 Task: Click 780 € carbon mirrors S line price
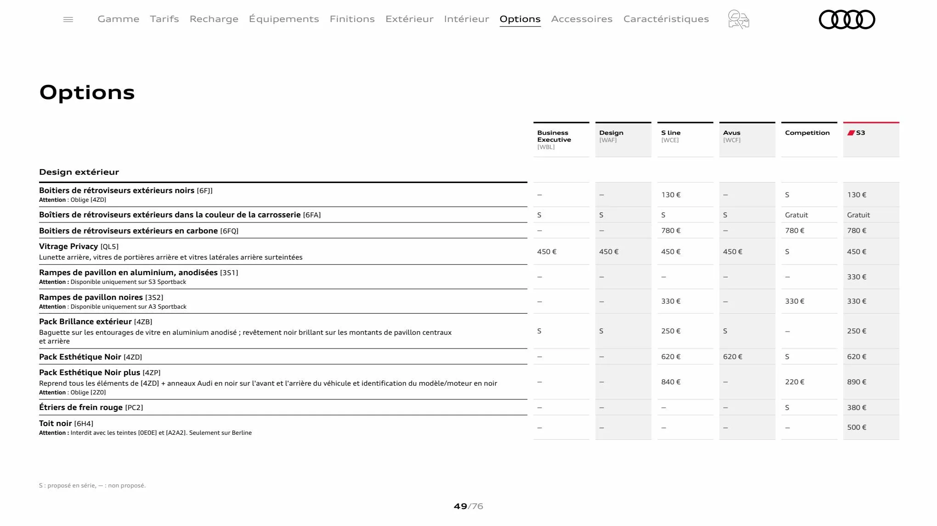(671, 231)
